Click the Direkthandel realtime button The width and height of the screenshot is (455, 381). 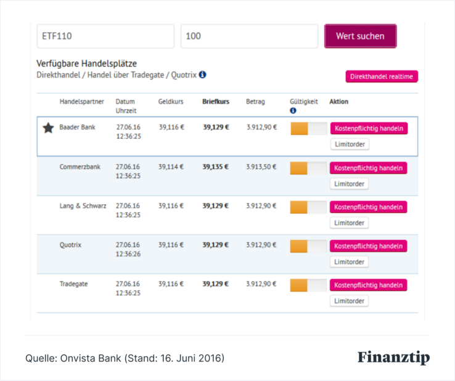coord(382,76)
